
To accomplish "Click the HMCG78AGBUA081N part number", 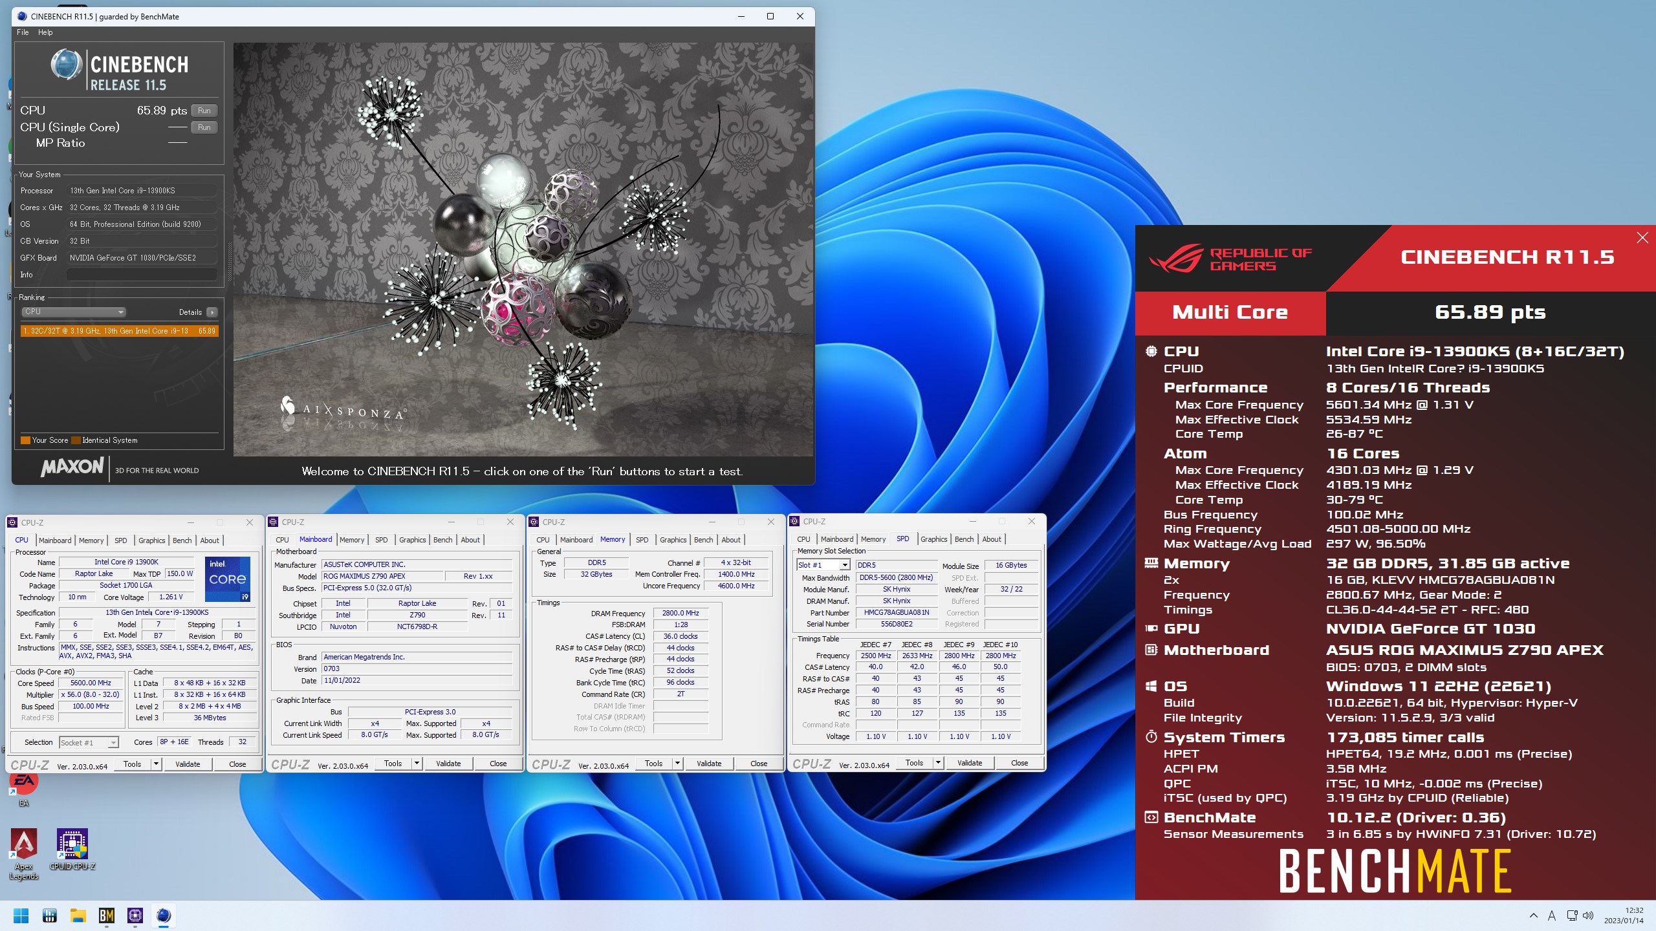I will (x=897, y=613).
